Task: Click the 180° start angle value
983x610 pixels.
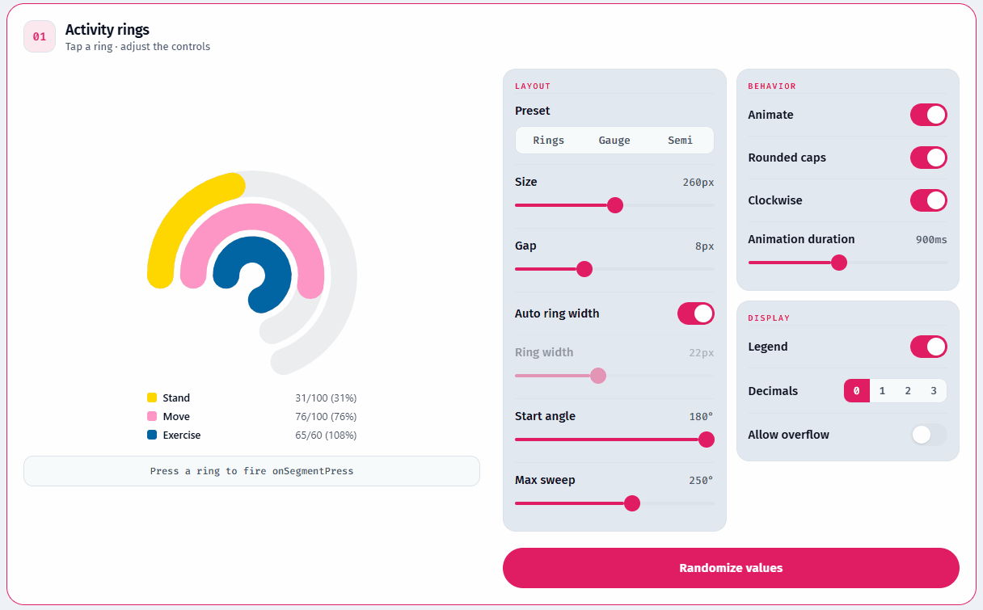Action: point(700,416)
